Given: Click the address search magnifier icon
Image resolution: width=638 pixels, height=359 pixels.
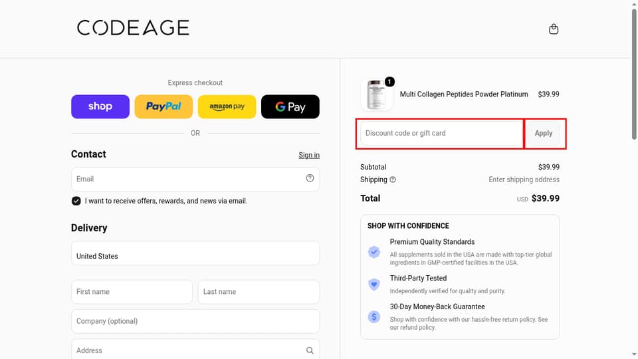Looking at the screenshot, I should [x=310, y=350].
